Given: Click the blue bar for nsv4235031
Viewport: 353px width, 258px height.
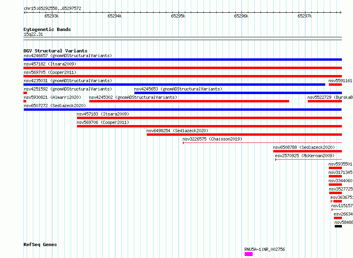Looking at the screenshot, I should coord(174,85).
